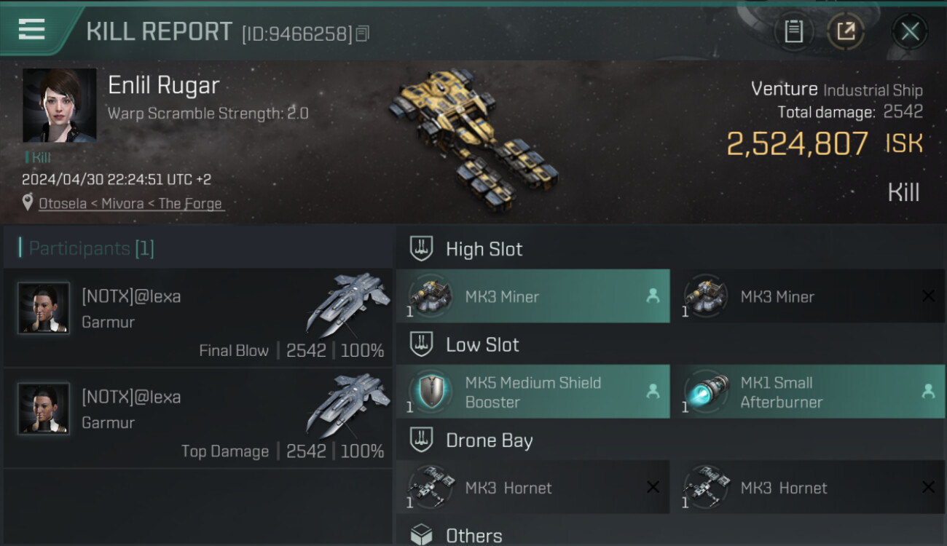Screen dimensions: 947x546
Task: Close the Kill Report window
Action: (910, 31)
